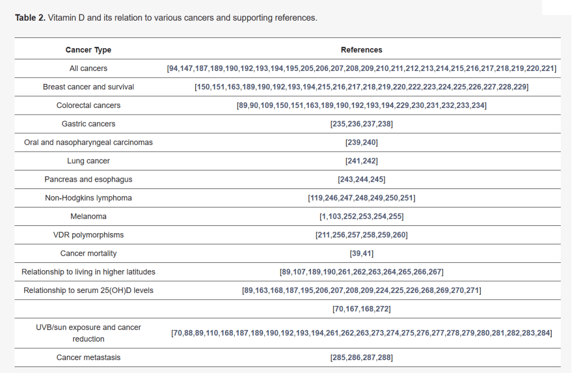Open reference 234 in Colorectal cancers row
Screen dimensions: 572x373
point(478,106)
